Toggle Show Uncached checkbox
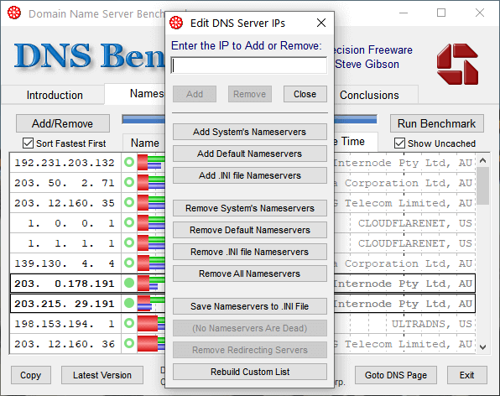 399,143
